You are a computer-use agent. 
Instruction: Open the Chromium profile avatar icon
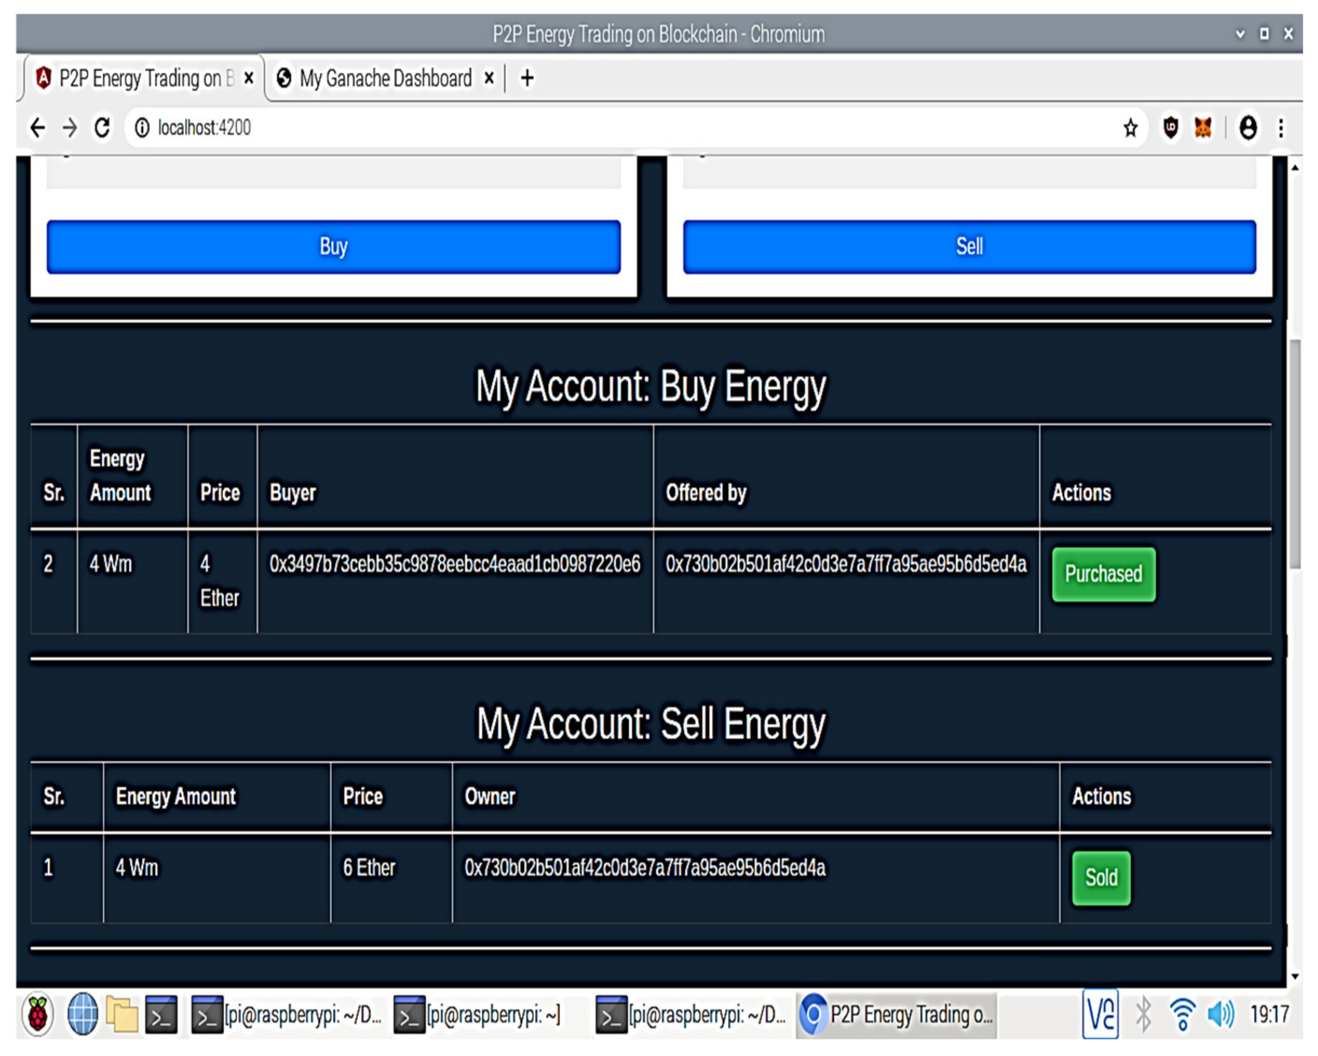point(1248,128)
